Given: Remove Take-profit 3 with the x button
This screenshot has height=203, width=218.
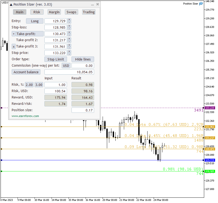Looking at the screenshot, I should point(14,46).
